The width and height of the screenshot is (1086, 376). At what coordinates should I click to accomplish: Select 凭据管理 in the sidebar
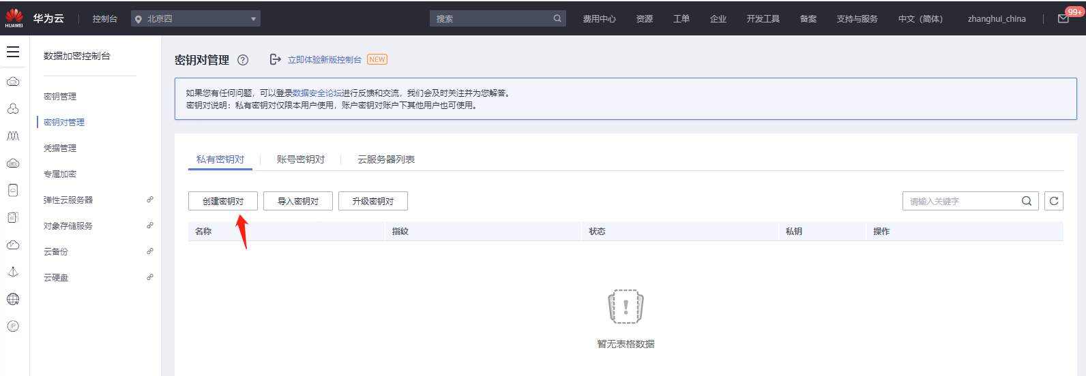click(x=60, y=148)
